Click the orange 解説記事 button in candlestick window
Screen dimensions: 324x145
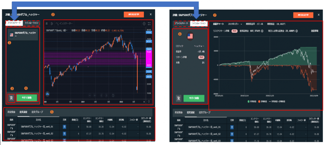click(134, 15)
